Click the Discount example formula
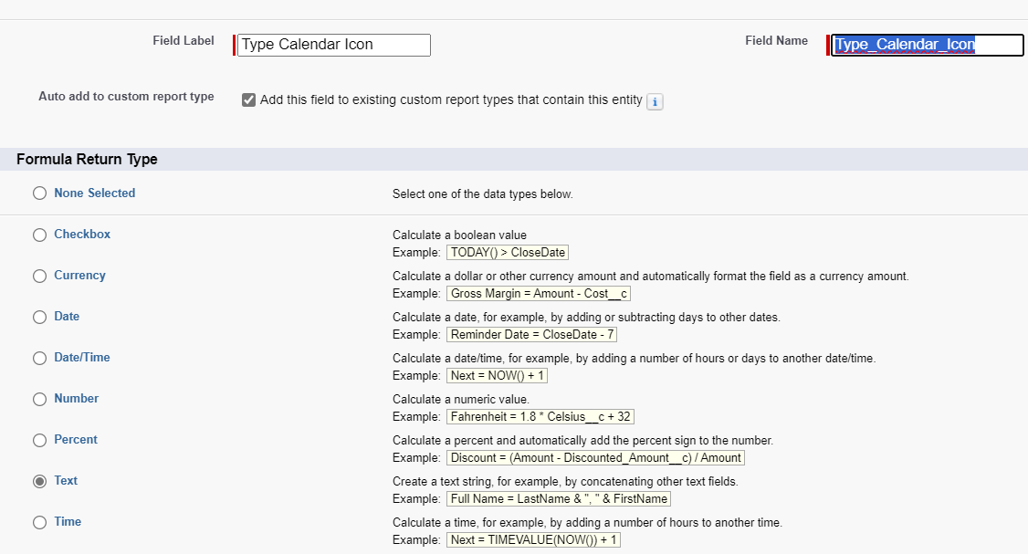This screenshot has height=554, width=1028. tap(595, 457)
